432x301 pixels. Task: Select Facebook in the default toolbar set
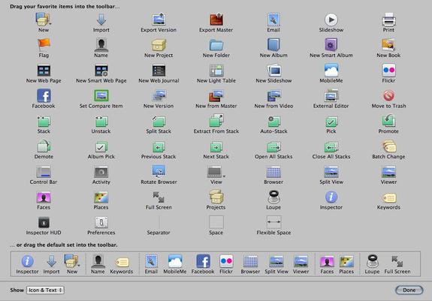point(203,264)
